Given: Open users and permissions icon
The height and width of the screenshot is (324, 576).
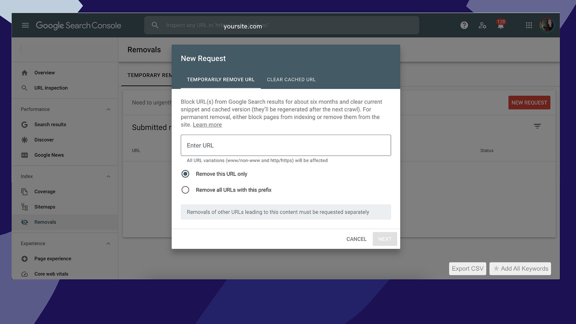Looking at the screenshot, I should point(482,25).
